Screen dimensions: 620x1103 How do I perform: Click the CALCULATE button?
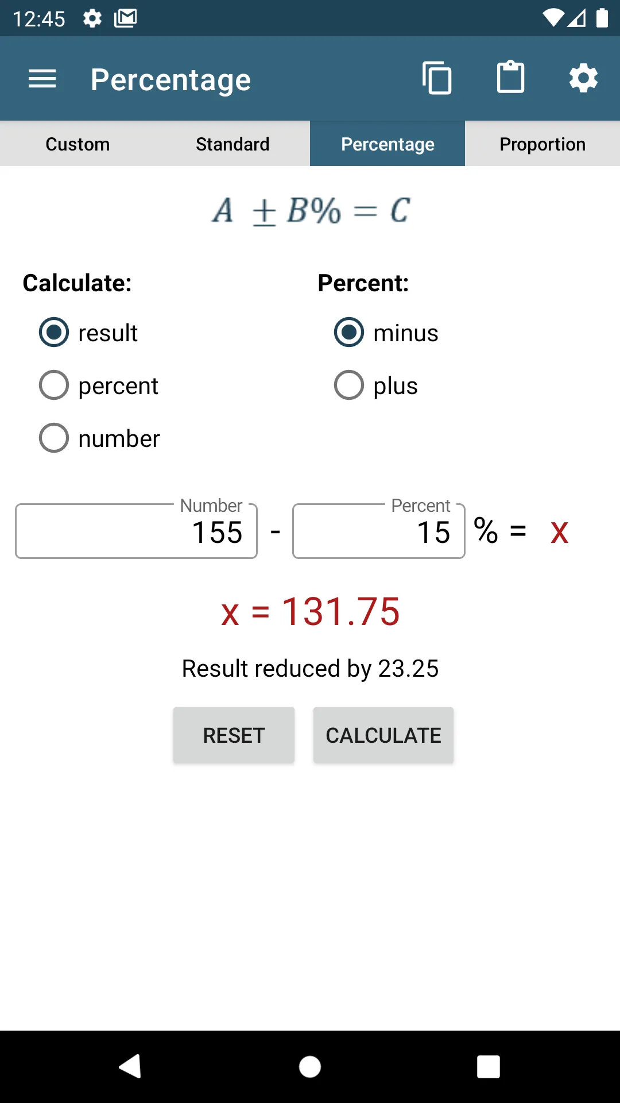point(383,735)
